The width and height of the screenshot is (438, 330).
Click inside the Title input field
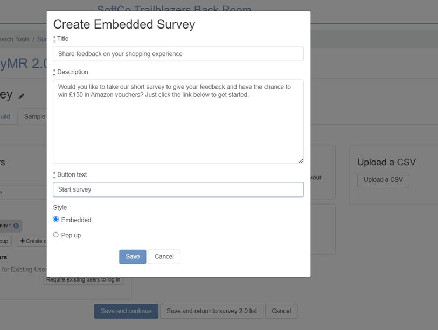(x=178, y=54)
